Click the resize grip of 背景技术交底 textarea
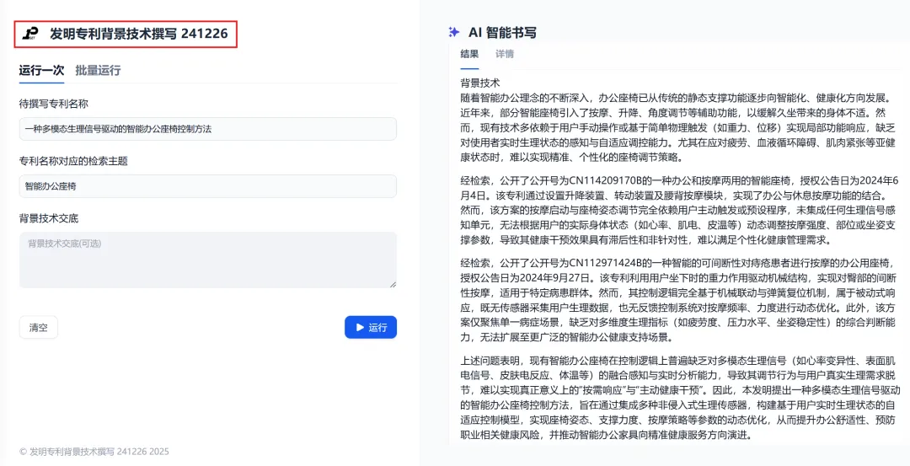The image size is (910, 466). coord(393,284)
